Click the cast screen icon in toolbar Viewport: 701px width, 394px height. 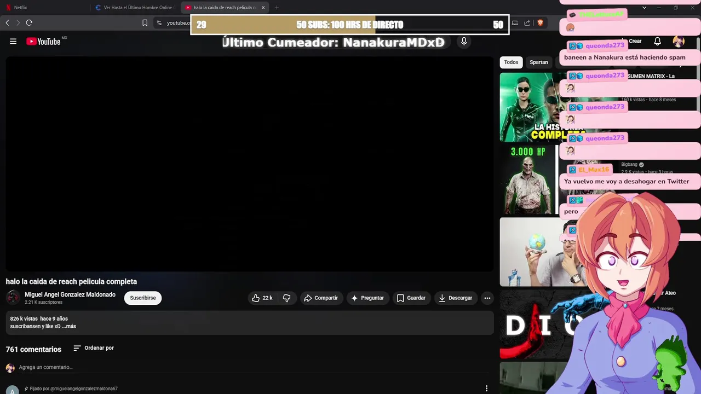tap(515, 22)
